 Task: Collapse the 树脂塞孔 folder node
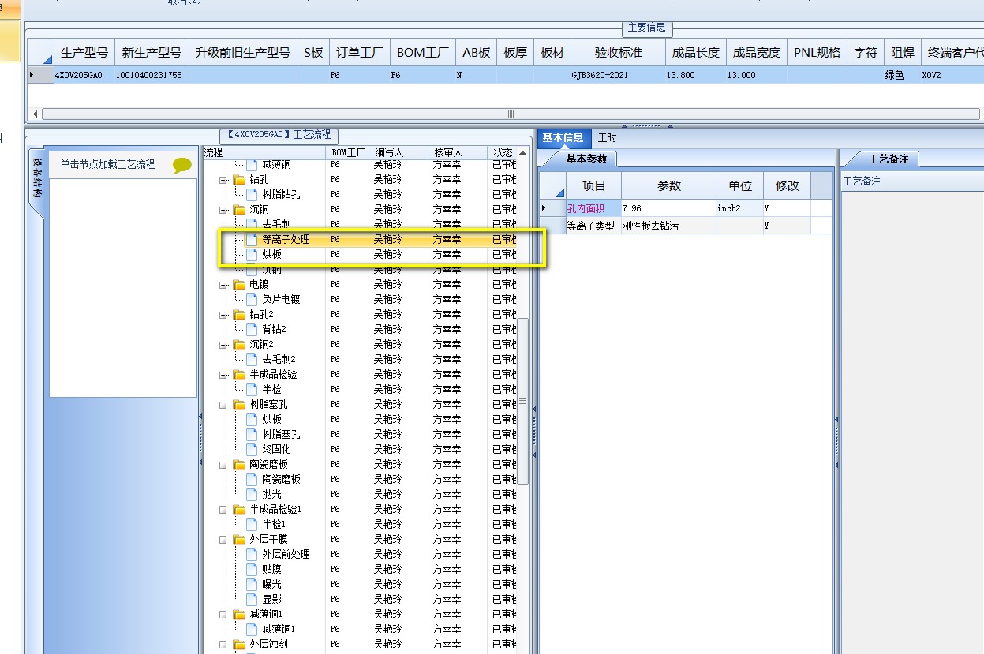tap(224, 405)
